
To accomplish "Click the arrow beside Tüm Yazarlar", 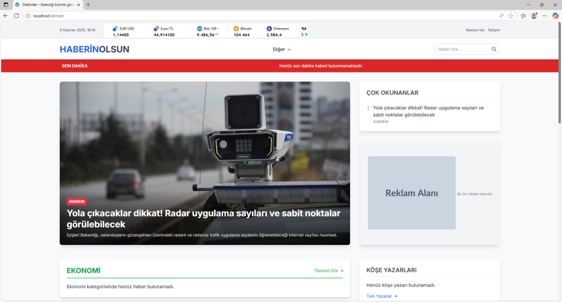I will (x=395, y=297).
